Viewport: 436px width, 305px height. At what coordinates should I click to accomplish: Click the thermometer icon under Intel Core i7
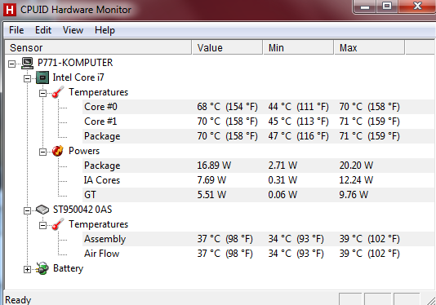pos(58,92)
